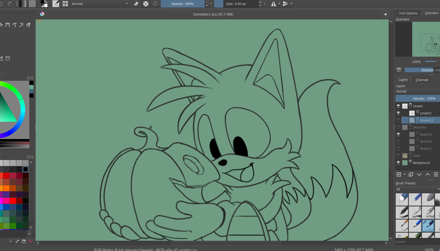
Task: Toggle canvas mirror in Overview docker
Action: 399,70
